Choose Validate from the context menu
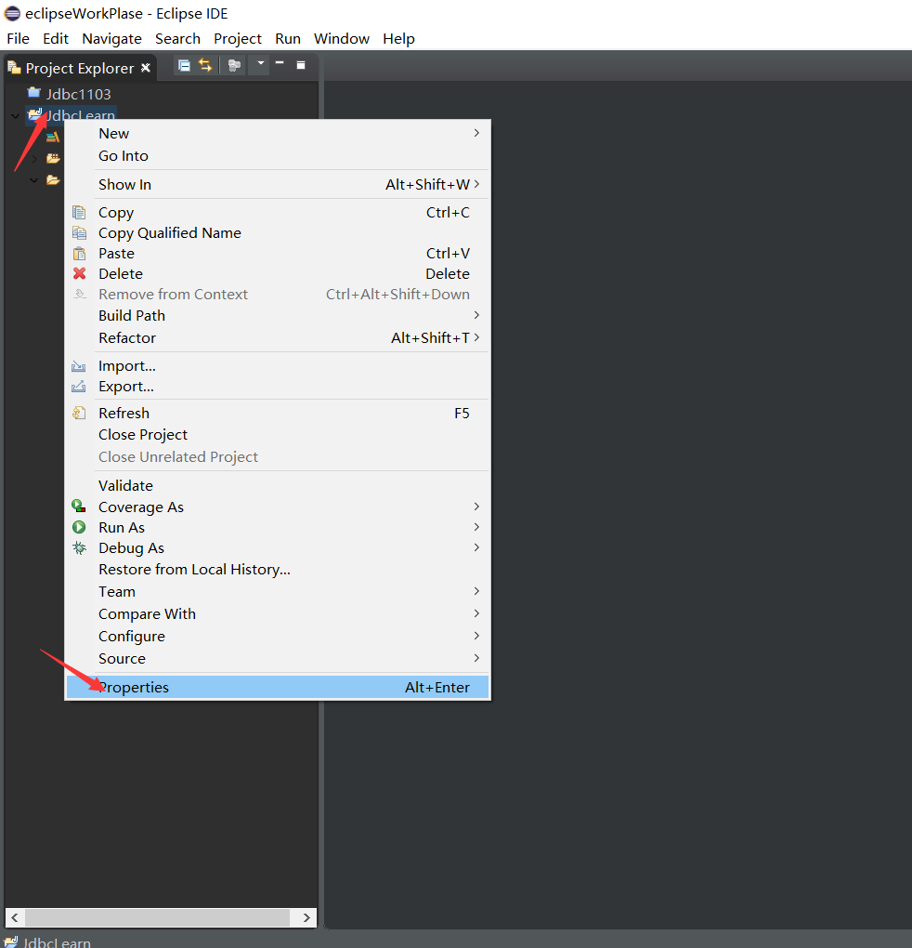Image resolution: width=912 pixels, height=948 pixels. pyautogui.click(x=278, y=485)
